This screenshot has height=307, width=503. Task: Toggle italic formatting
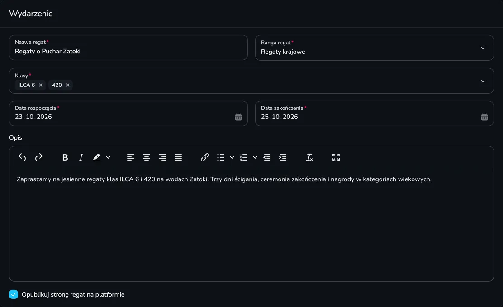point(81,157)
